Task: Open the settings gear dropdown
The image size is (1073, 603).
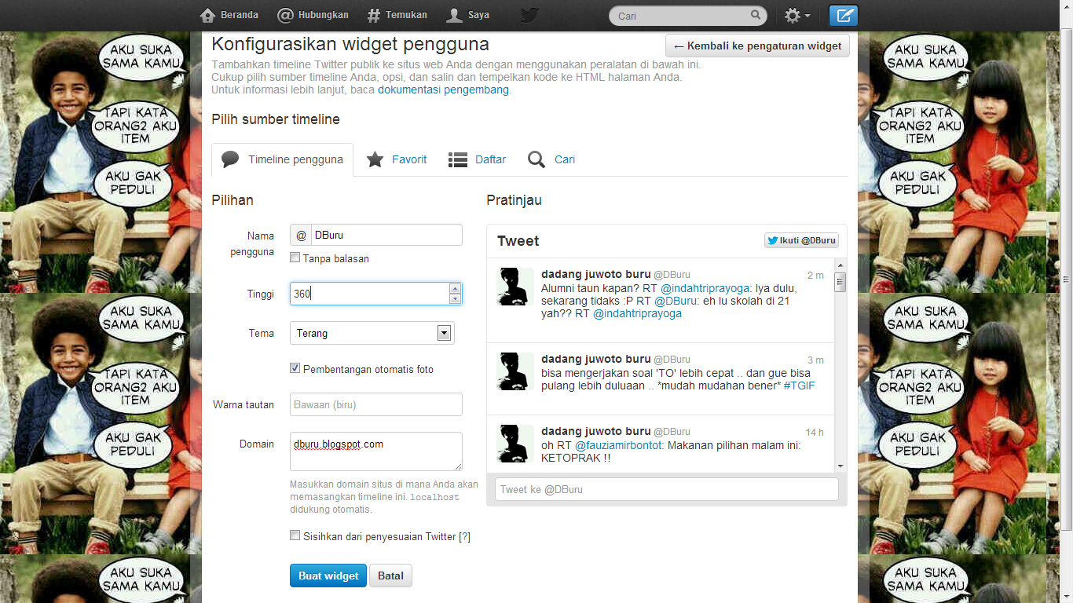Action: [x=797, y=16]
